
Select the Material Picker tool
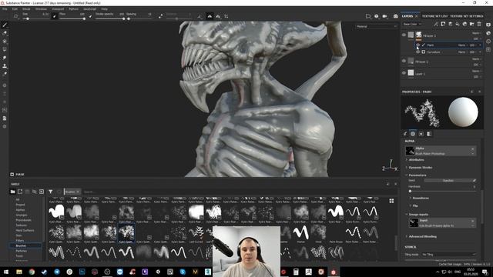click(5, 74)
